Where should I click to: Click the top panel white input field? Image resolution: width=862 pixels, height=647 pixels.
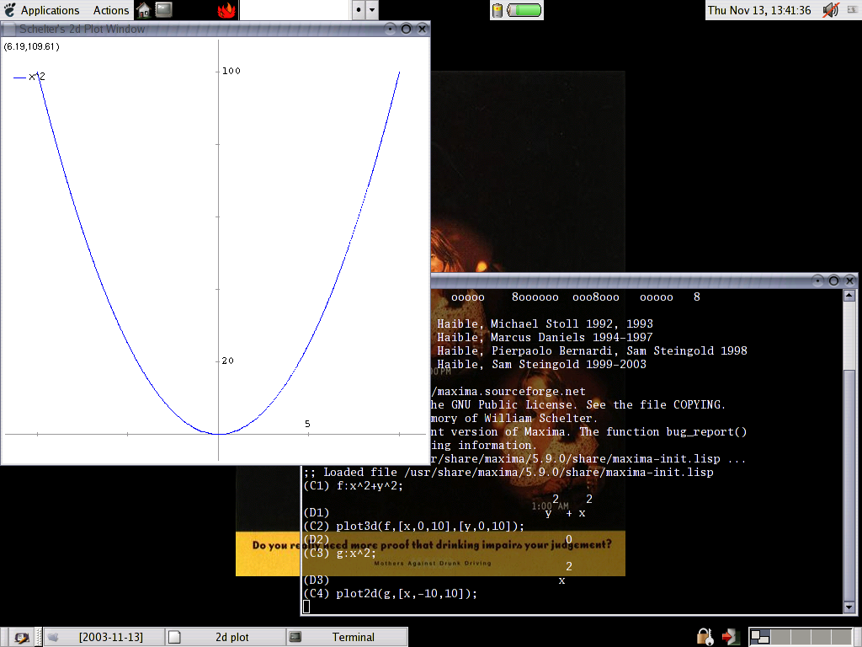[x=295, y=10]
